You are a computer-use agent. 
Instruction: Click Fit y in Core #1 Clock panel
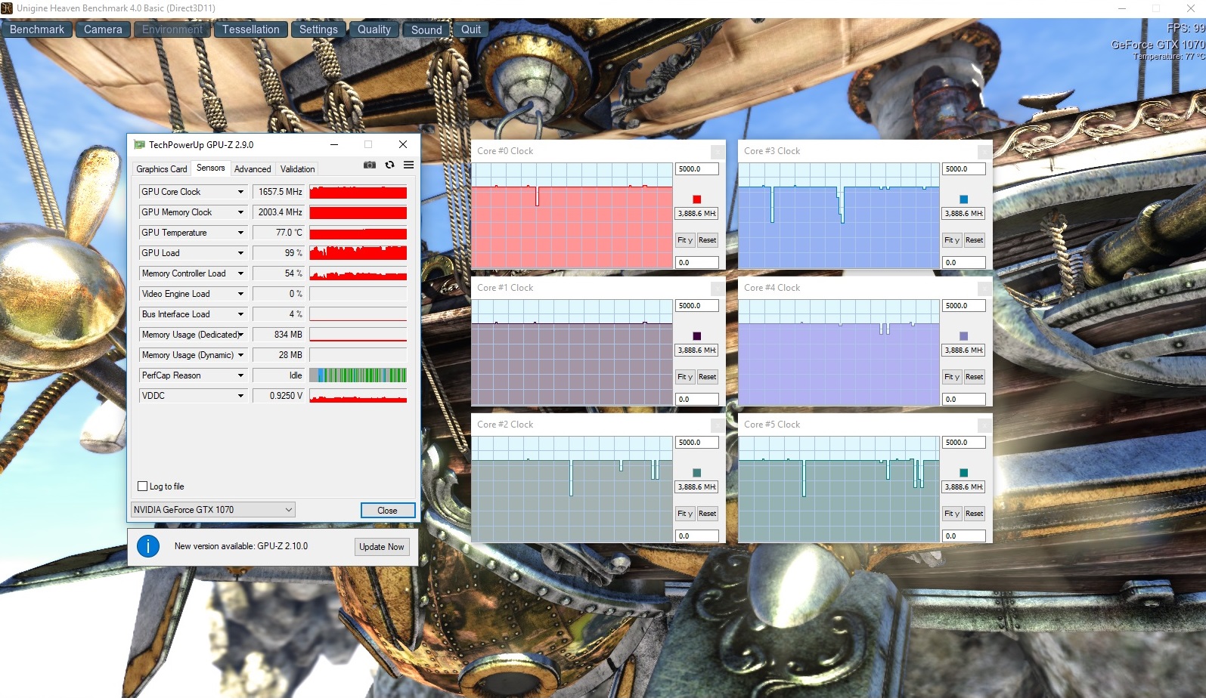(685, 377)
